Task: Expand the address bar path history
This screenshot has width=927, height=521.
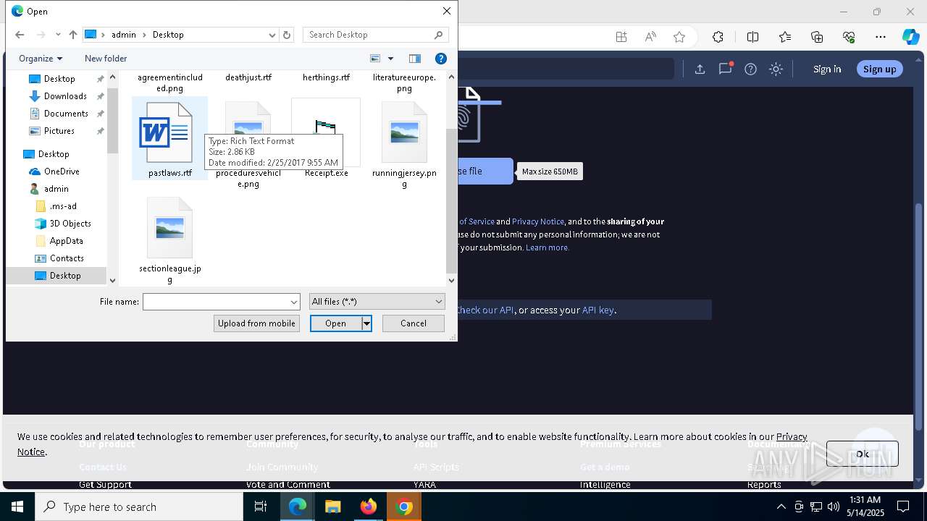Action: pos(272,35)
